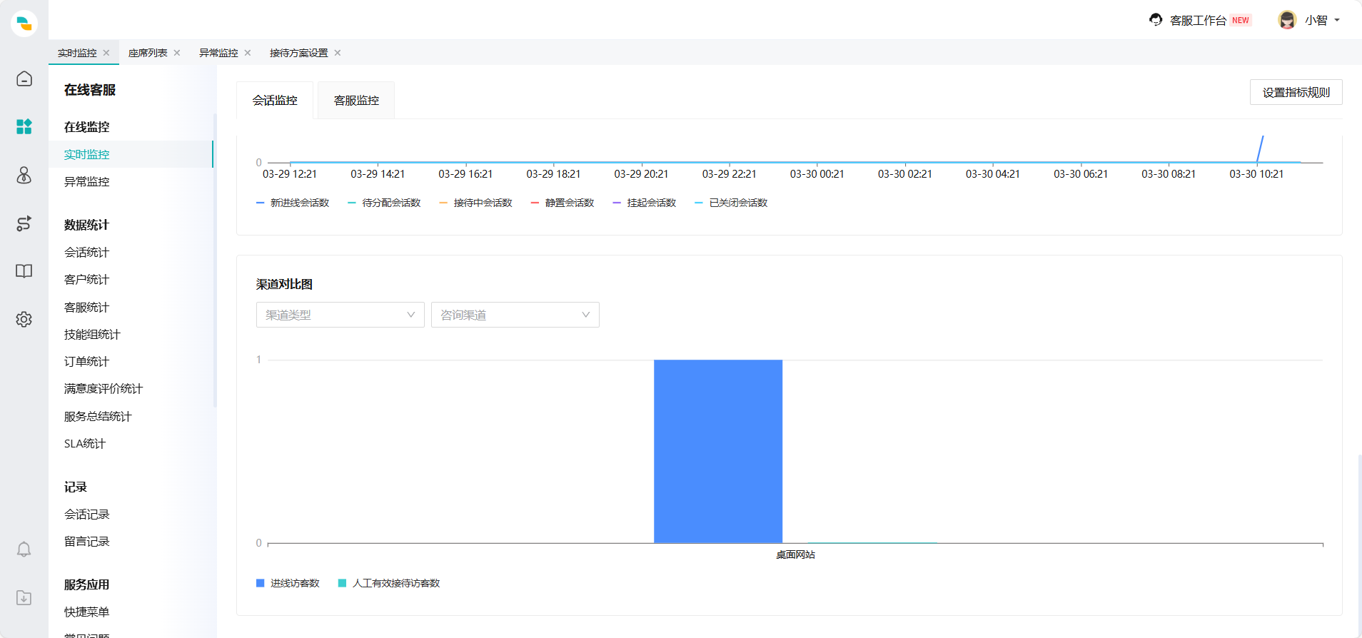Open the 小智 user account menu
The image size is (1362, 638).
click(x=1309, y=20)
